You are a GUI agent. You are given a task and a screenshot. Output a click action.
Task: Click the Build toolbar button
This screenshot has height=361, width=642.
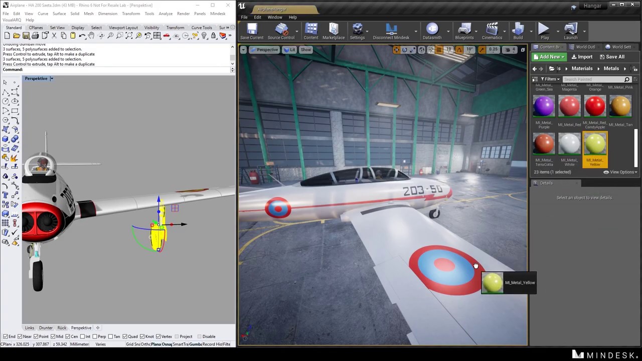coord(518,32)
